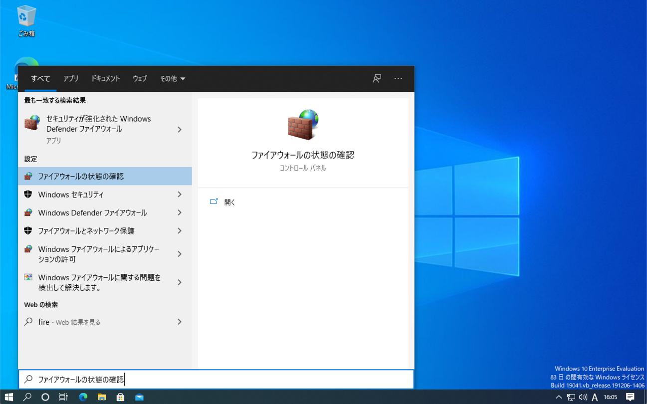Open the その他 dropdown filter
The height and width of the screenshot is (404, 647).
click(173, 79)
